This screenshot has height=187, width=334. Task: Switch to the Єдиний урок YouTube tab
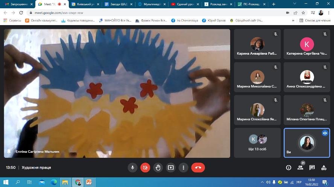coord(185,4)
